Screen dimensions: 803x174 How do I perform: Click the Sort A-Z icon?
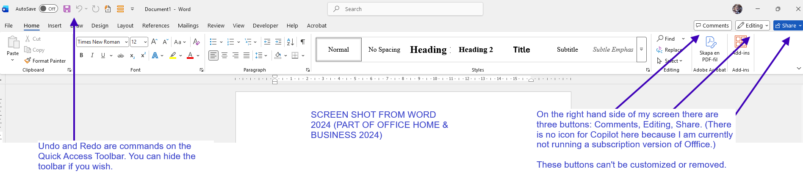click(291, 42)
